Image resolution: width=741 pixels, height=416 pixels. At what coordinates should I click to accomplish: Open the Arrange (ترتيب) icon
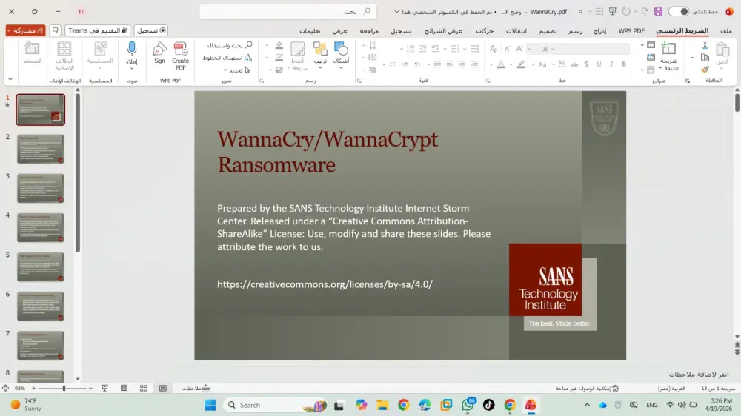(x=320, y=49)
